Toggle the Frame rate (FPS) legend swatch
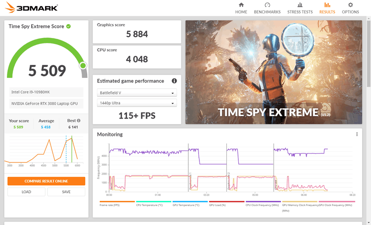371x225 pixels. coord(117,202)
